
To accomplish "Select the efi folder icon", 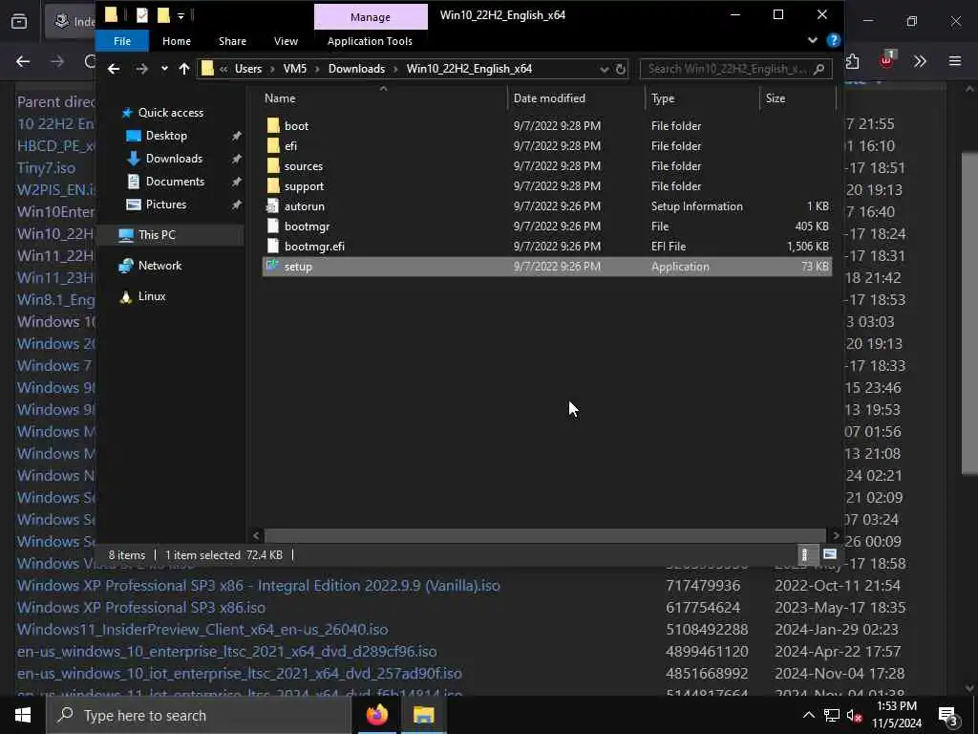I will (x=273, y=145).
